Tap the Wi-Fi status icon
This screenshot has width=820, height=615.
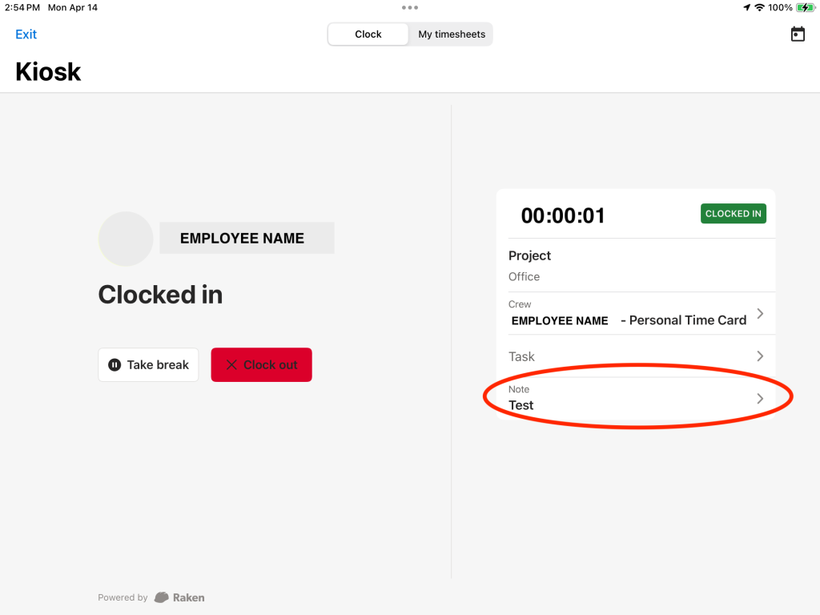coord(759,7)
